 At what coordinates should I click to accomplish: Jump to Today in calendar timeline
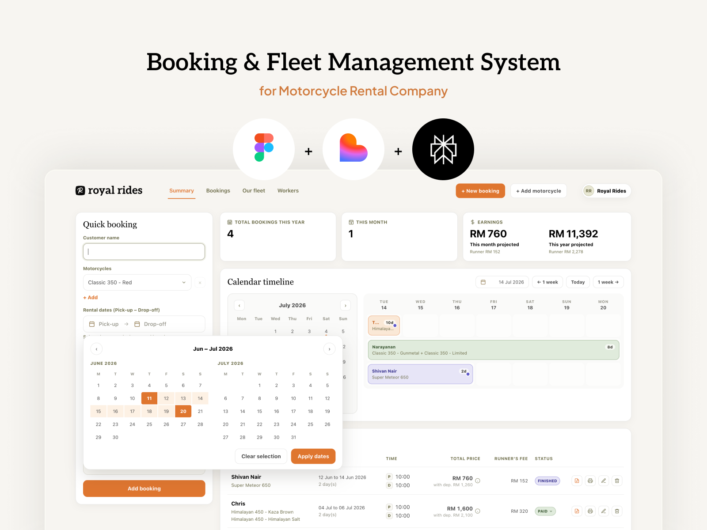pyautogui.click(x=578, y=282)
